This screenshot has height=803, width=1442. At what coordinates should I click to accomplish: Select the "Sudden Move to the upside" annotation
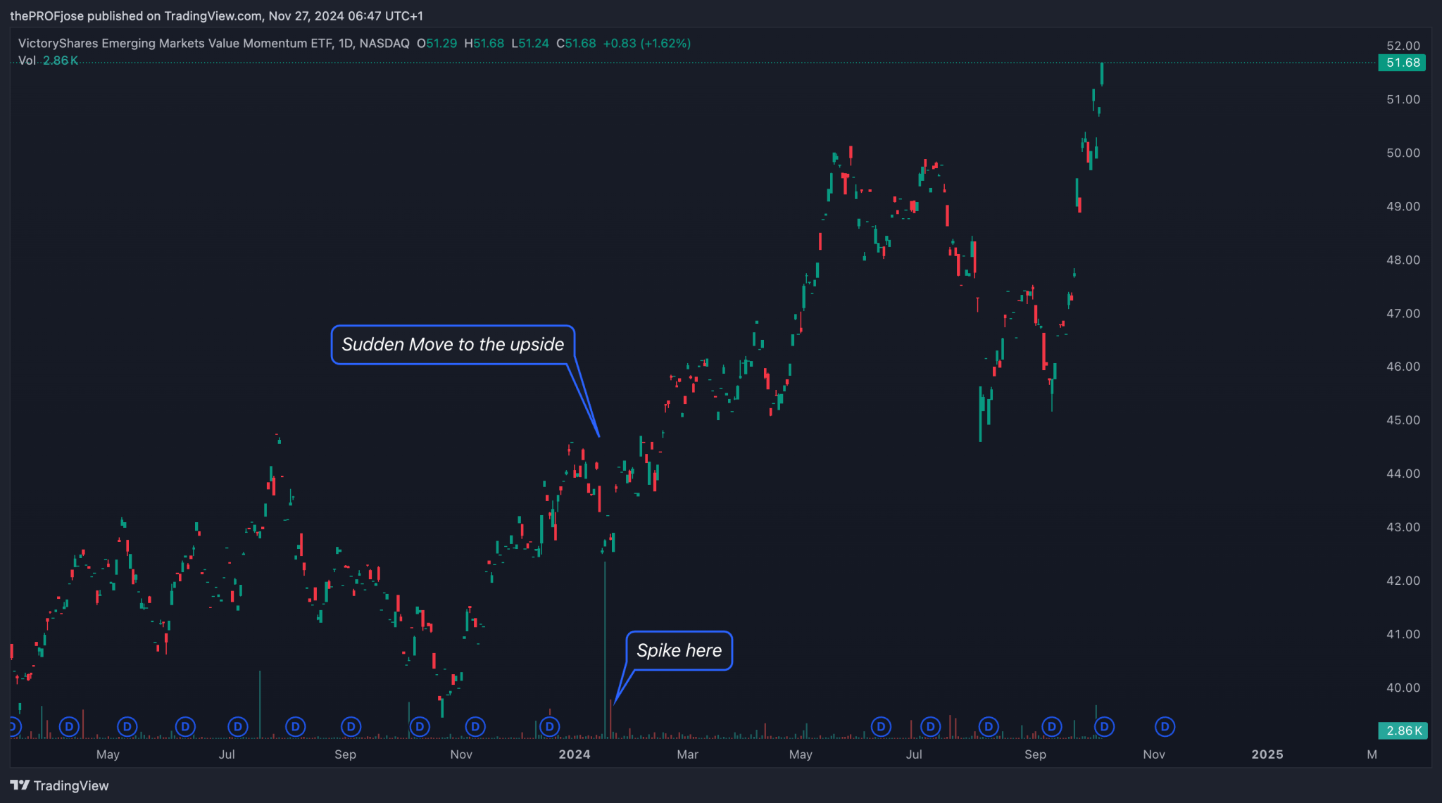coord(453,344)
